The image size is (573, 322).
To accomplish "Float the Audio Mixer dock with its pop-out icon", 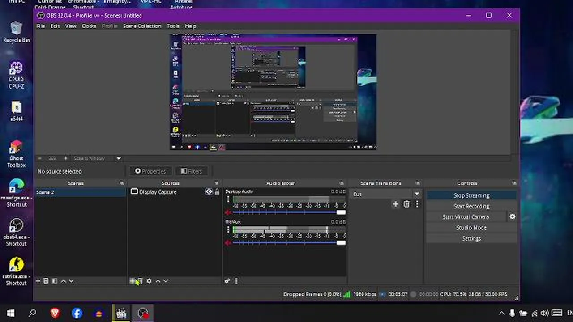I will [x=342, y=183].
